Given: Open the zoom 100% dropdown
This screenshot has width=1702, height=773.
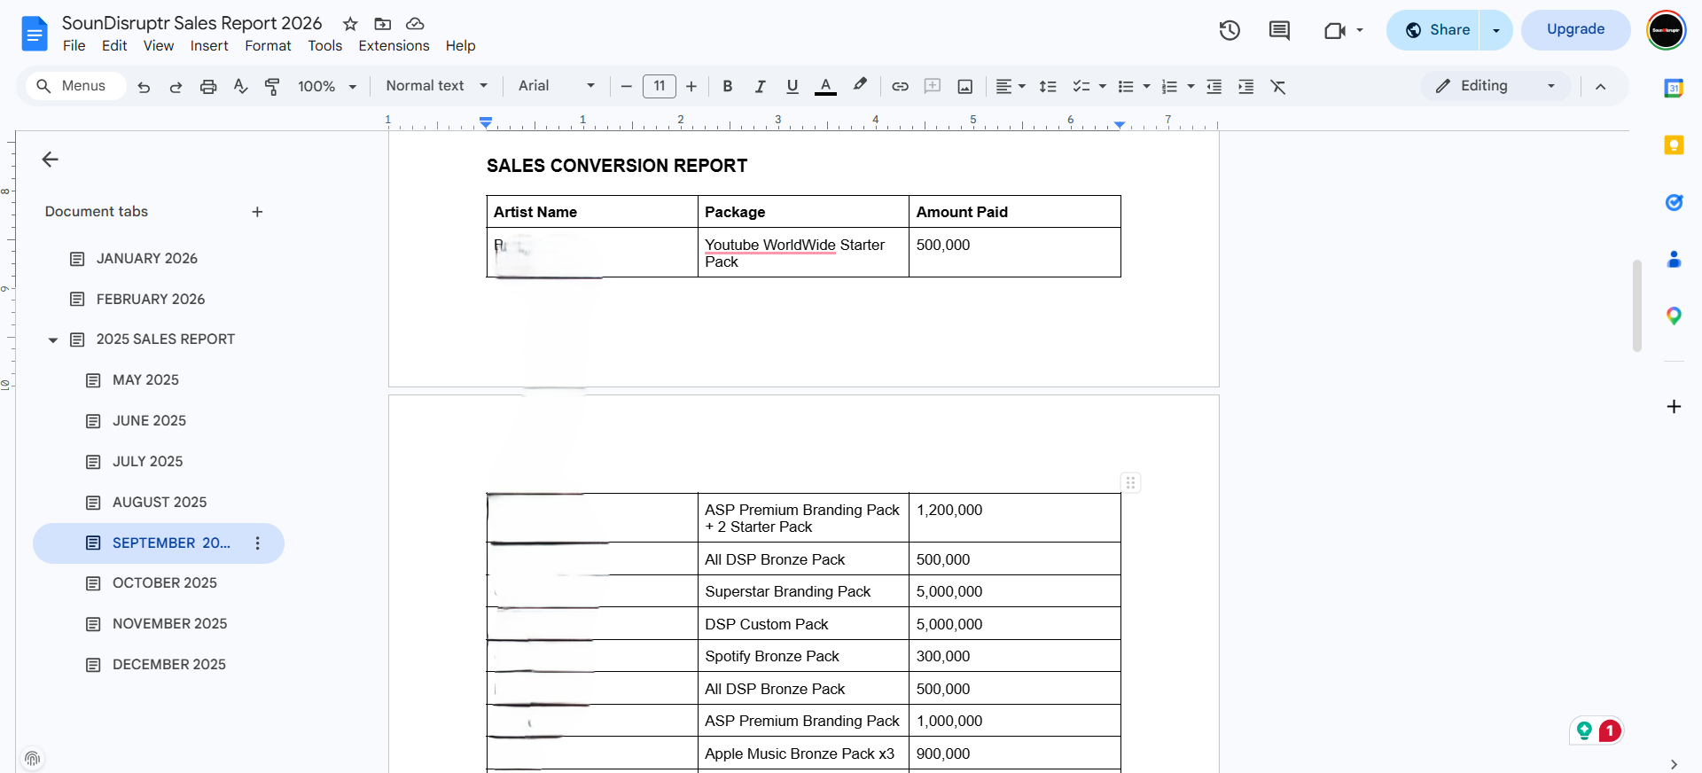Looking at the screenshot, I should click(x=327, y=87).
